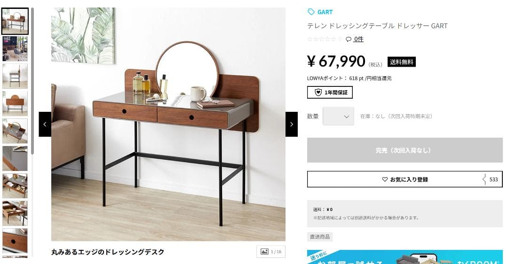Go to next product image arrow
The width and height of the screenshot is (508, 264).
coord(292,124)
